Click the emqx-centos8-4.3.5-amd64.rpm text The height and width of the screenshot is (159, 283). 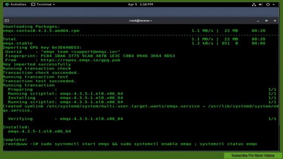coord(41,30)
